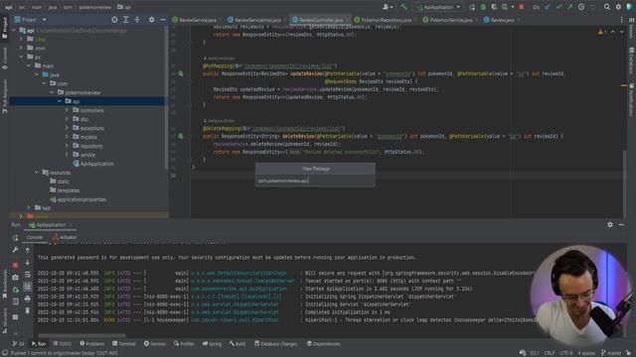
Task: Collapse the pokemonreview folder in tree
Action: click(52, 92)
